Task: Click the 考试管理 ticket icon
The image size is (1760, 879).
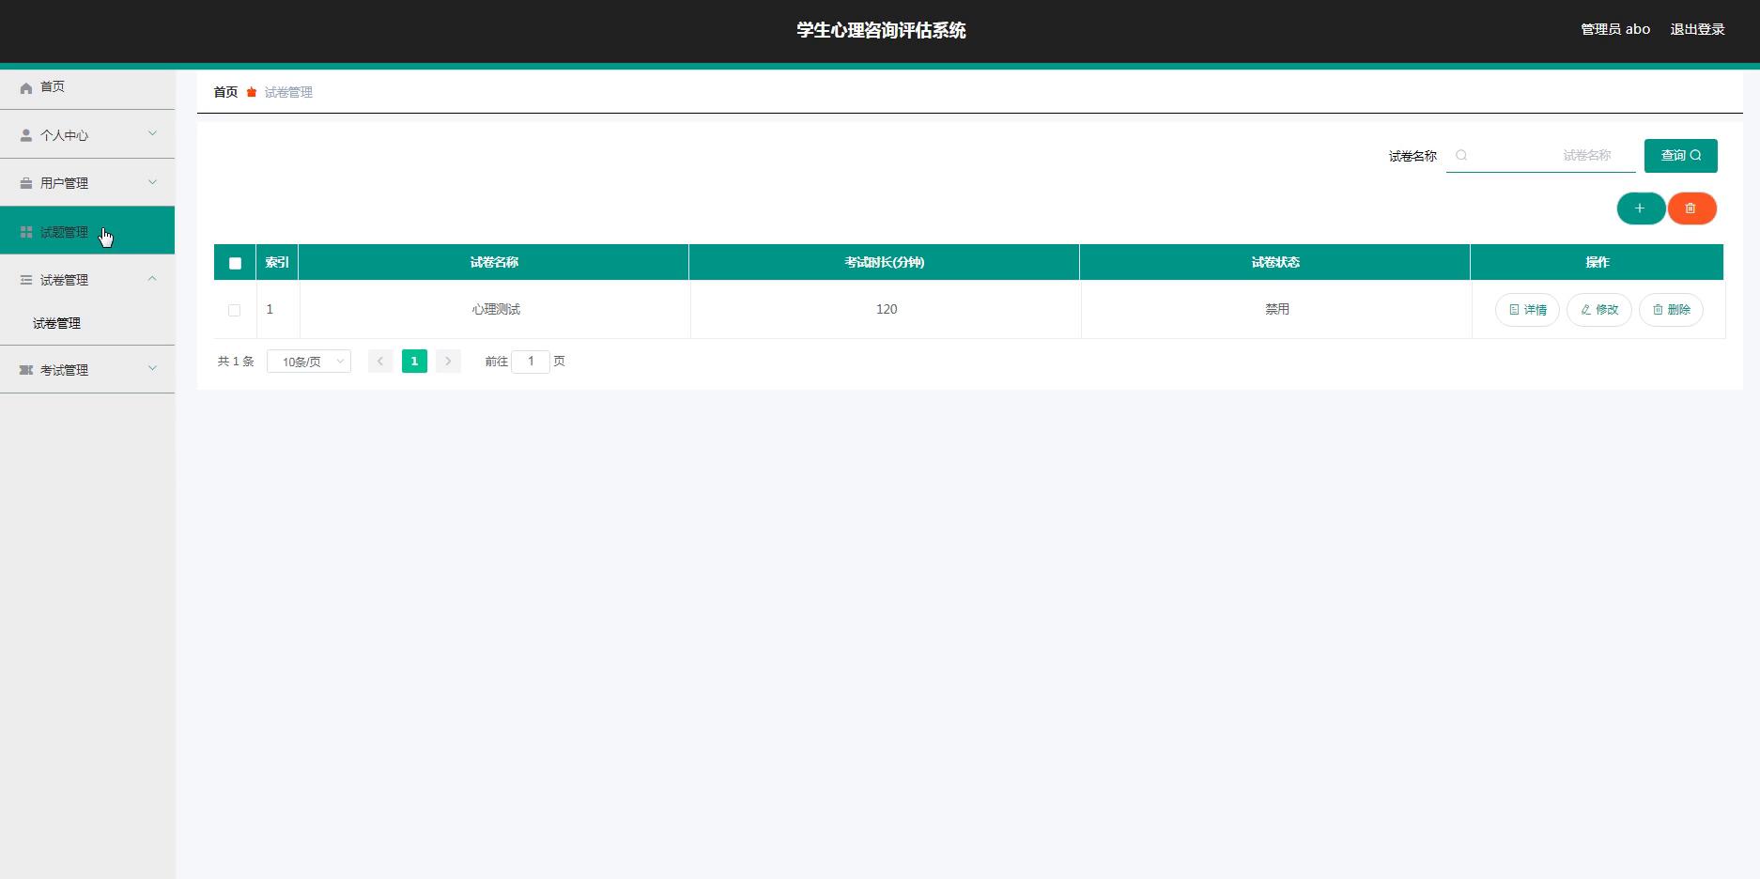Action: tap(26, 370)
